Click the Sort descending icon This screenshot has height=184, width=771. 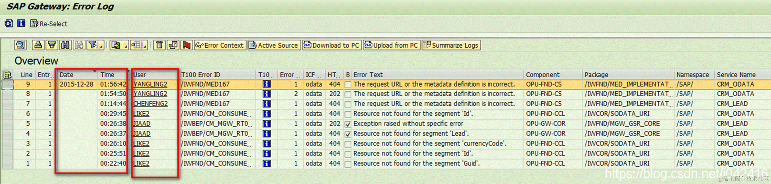point(52,45)
